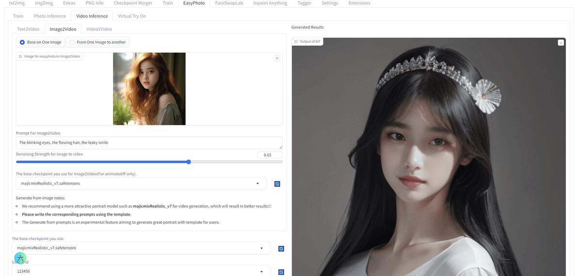The image size is (578, 276).
Task: Select the Video Inference sub-tab
Action: 92,16
